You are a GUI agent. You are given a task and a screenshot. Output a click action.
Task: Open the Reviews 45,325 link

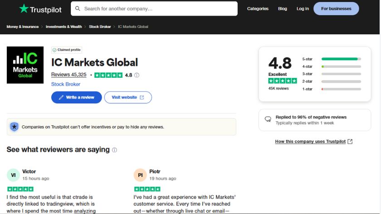click(69, 75)
